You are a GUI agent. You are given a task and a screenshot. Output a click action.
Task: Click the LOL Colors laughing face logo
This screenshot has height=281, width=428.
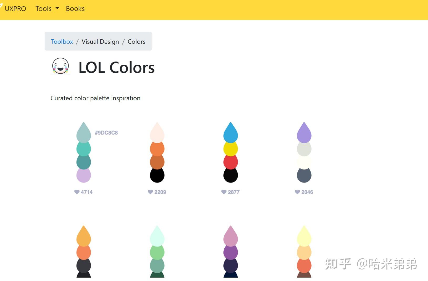(60, 66)
